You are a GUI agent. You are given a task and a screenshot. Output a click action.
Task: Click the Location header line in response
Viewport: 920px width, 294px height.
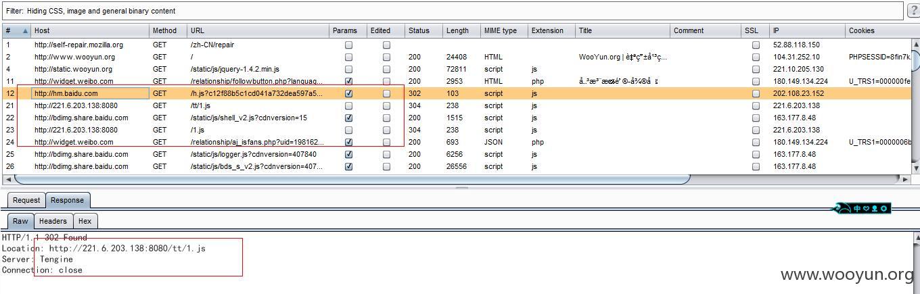coord(103,248)
